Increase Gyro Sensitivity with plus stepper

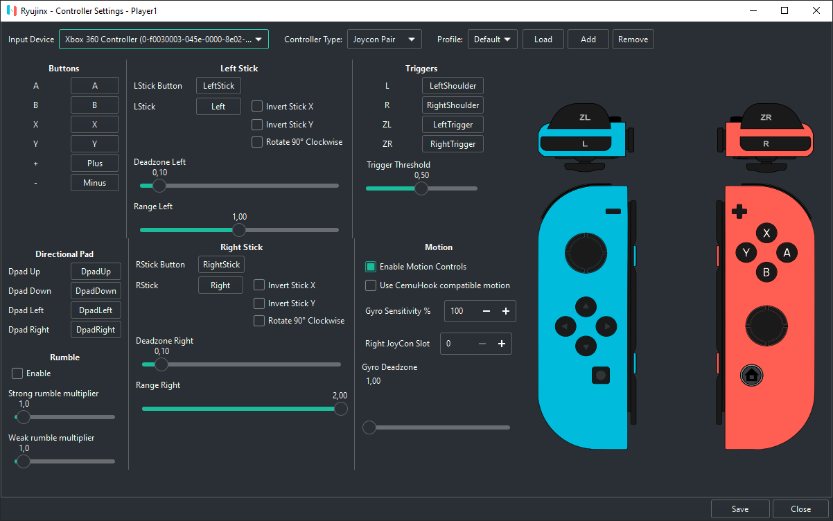click(505, 311)
